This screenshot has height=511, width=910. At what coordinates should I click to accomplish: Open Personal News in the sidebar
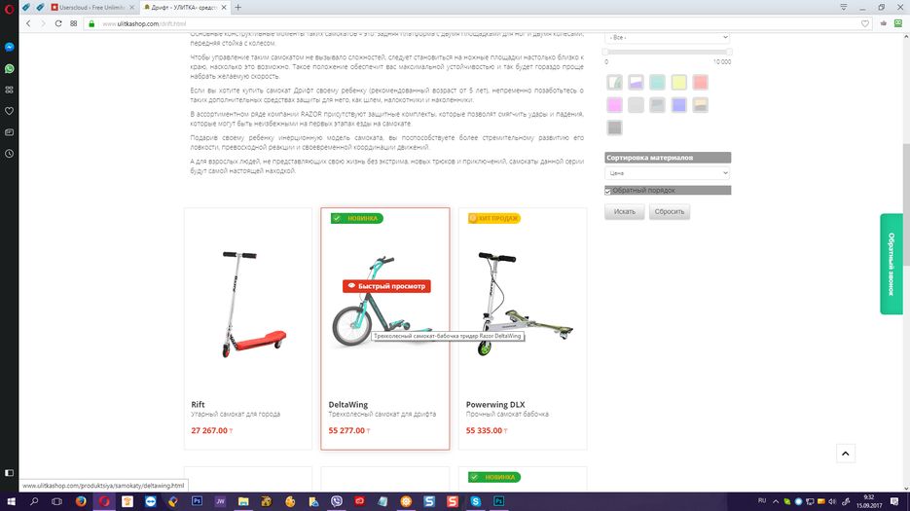point(10,132)
